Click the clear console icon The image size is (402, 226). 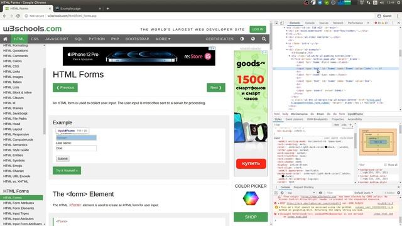282,193
